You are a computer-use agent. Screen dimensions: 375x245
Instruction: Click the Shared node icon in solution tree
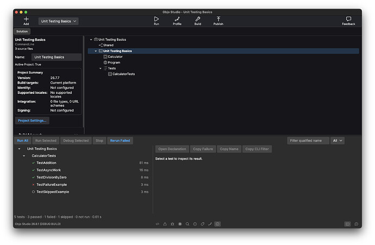click(x=101, y=45)
